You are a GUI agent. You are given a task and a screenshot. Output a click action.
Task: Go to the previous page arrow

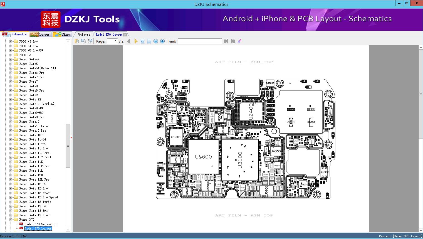[x=128, y=41]
